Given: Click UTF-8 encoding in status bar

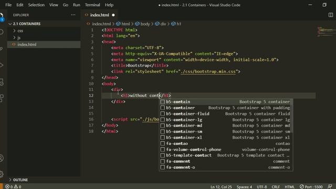Looking at the screenshot, I should point(261,187).
